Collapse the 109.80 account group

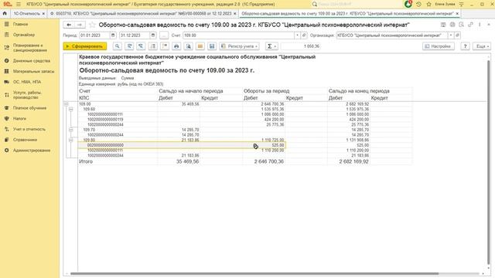(71, 140)
